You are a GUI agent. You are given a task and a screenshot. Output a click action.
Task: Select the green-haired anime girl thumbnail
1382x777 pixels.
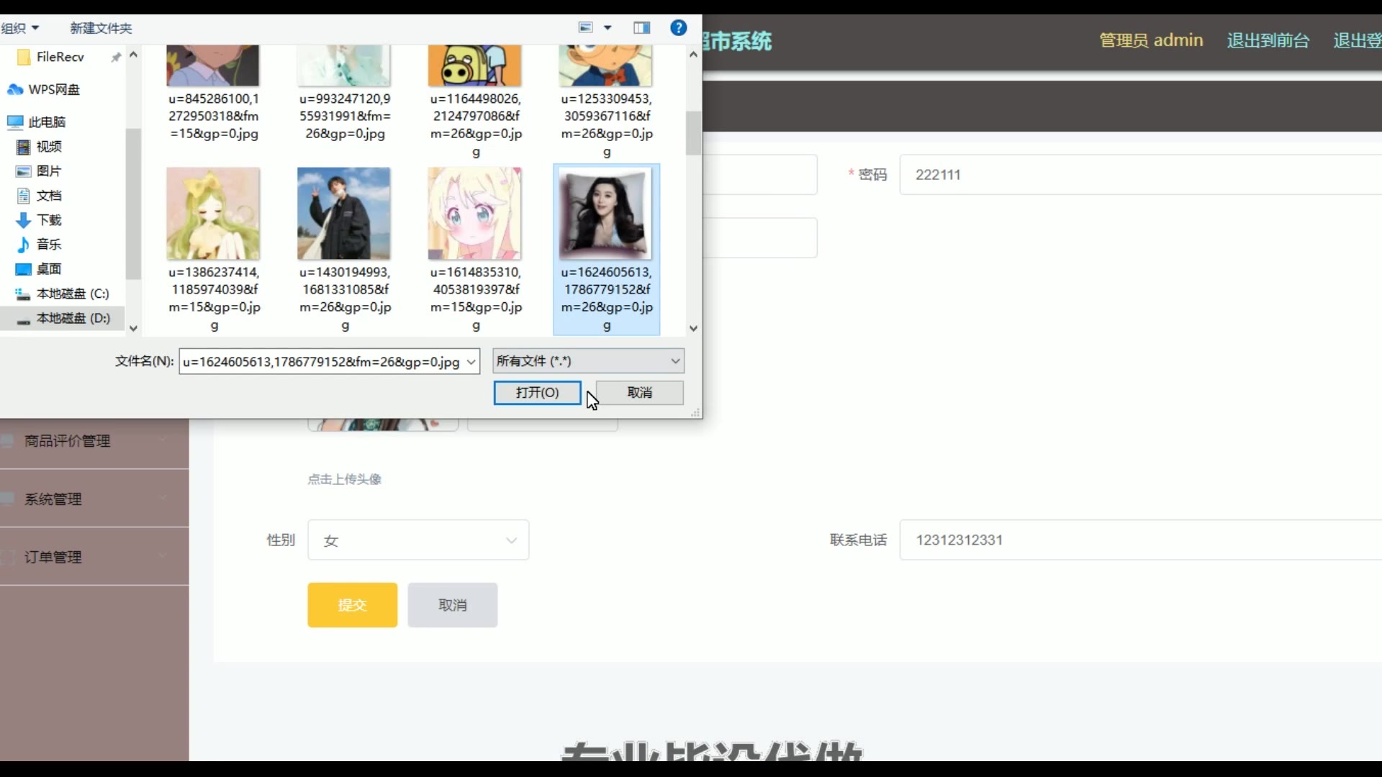point(213,214)
